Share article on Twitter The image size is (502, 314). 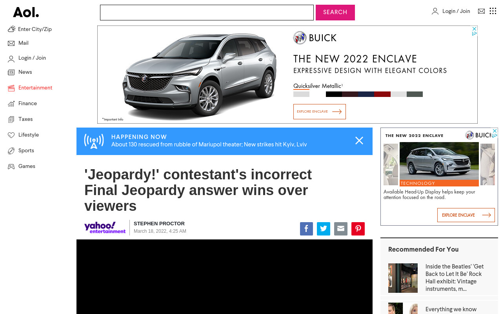tap(324, 229)
